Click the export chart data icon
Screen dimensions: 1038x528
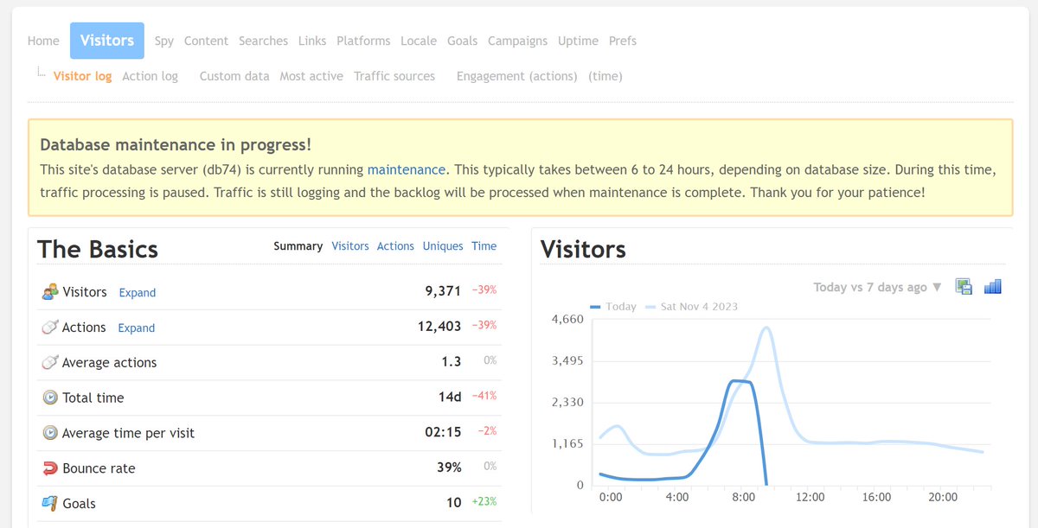(x=964, y=286)
